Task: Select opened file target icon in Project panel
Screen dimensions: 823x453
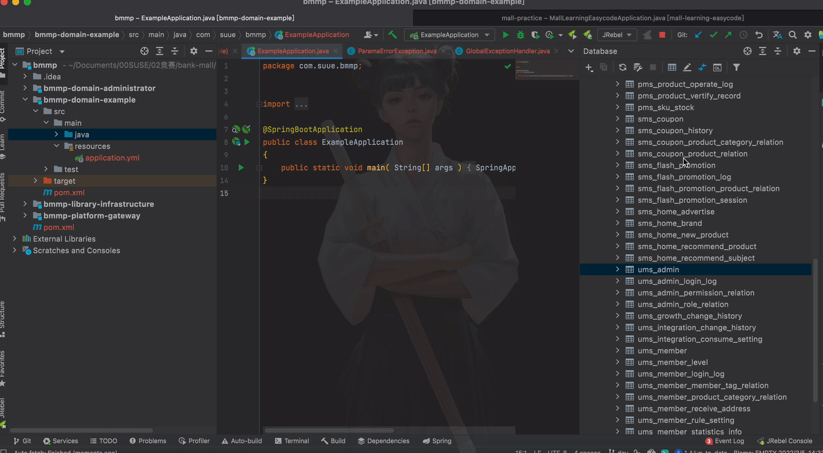Action: point(145,51)
